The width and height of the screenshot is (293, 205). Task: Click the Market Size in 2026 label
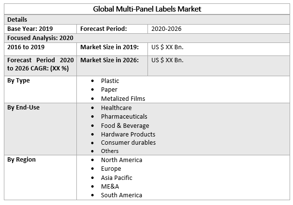(x=109, y=60)
